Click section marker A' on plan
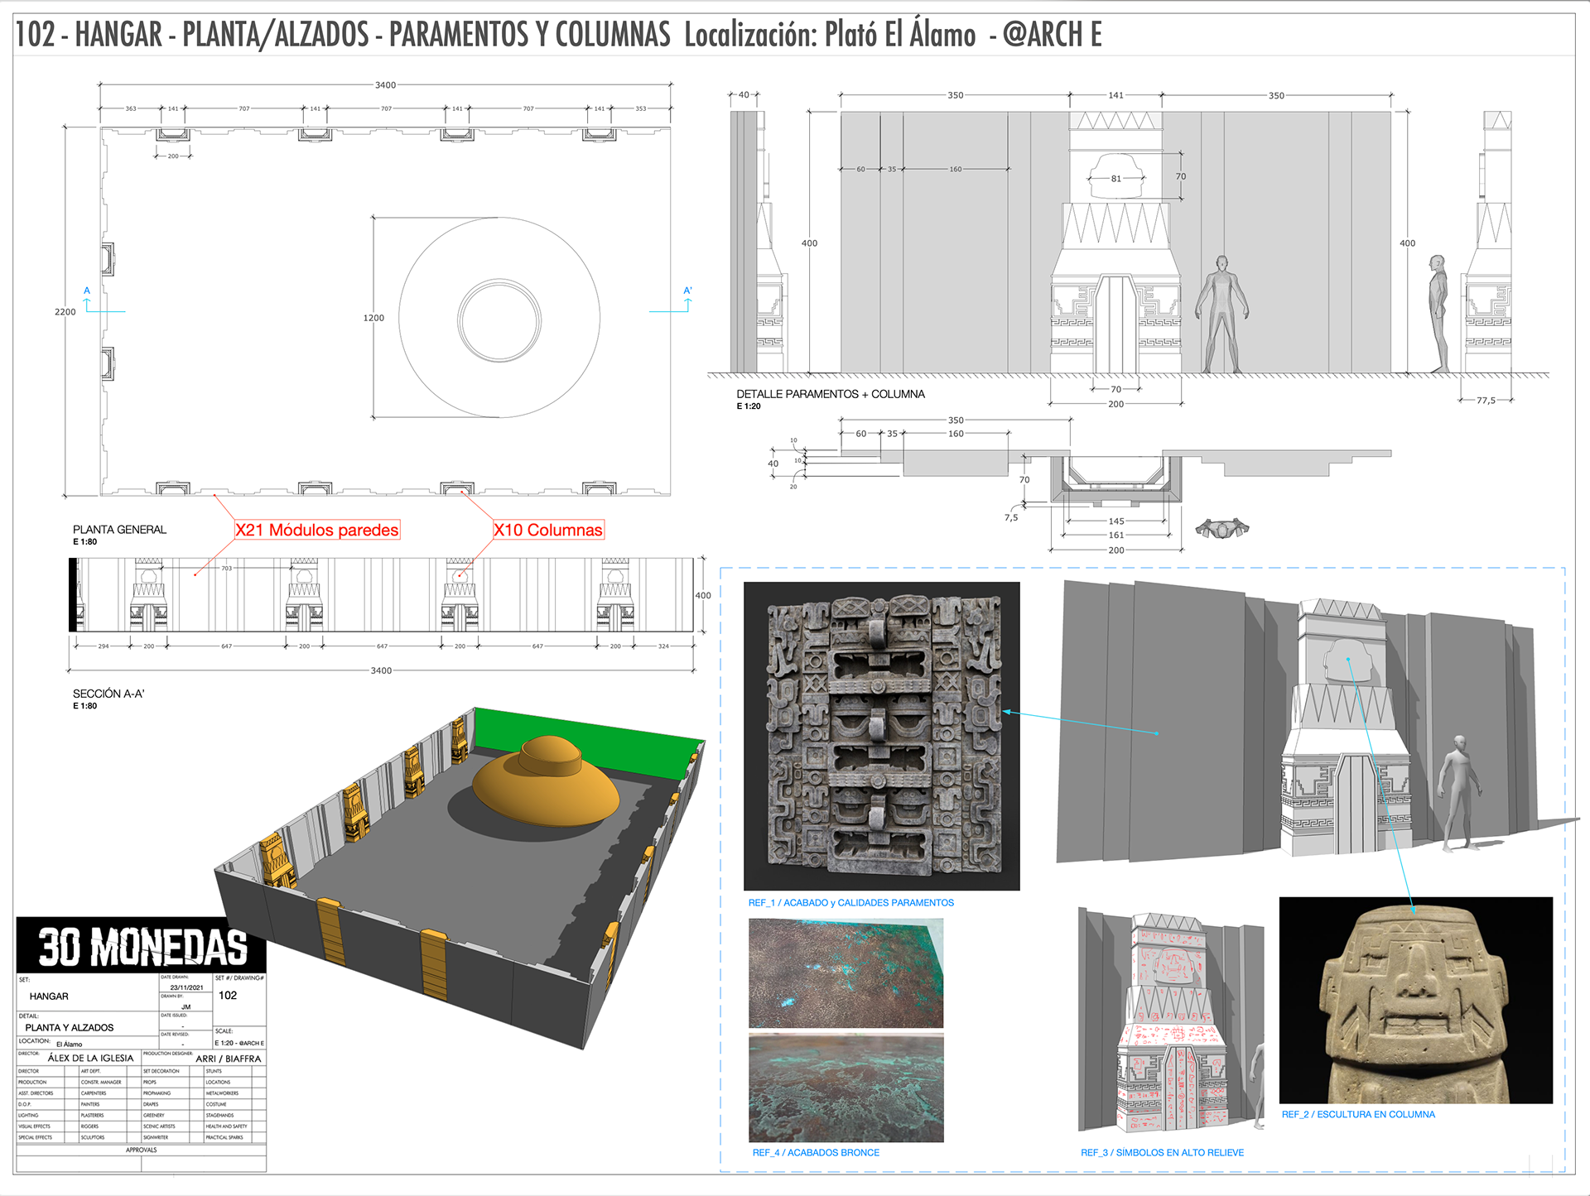 point(687,291)
